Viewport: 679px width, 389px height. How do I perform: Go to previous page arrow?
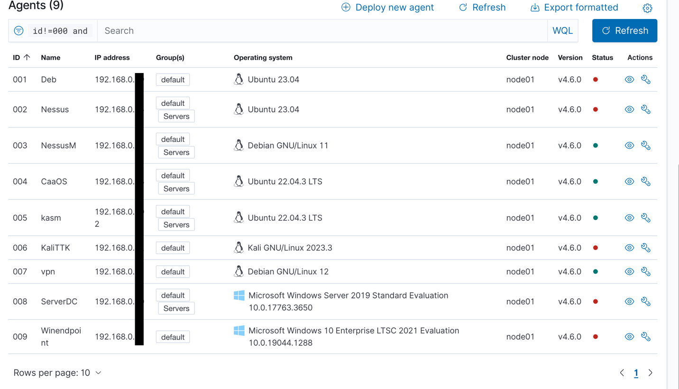coord(622,373)
